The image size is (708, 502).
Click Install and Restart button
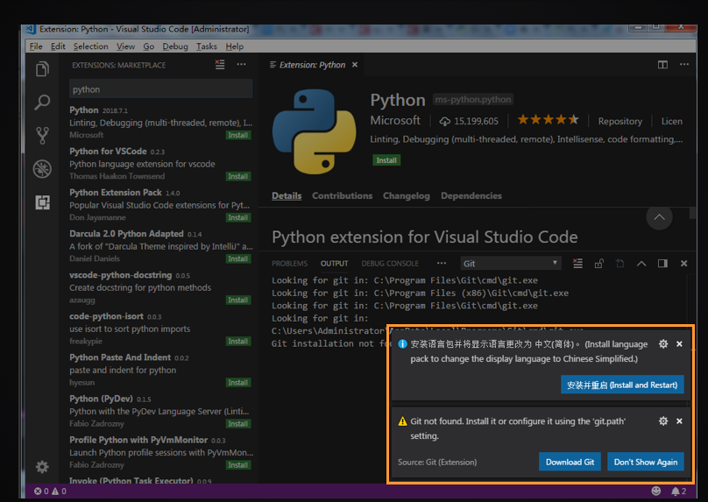pyautogui.click(x=622, y=385)
